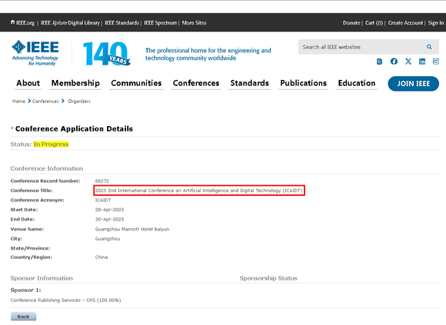
Task: Open More Sites link
Action: pos(194,23)
